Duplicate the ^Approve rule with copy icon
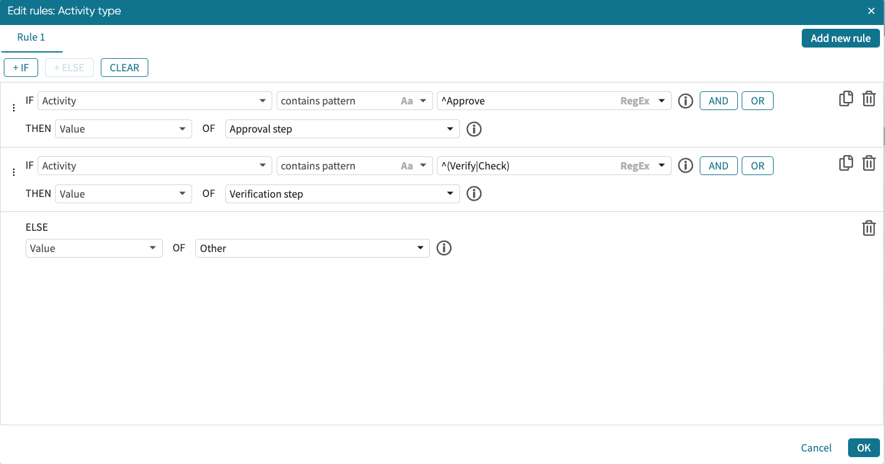 pos(846,99)
